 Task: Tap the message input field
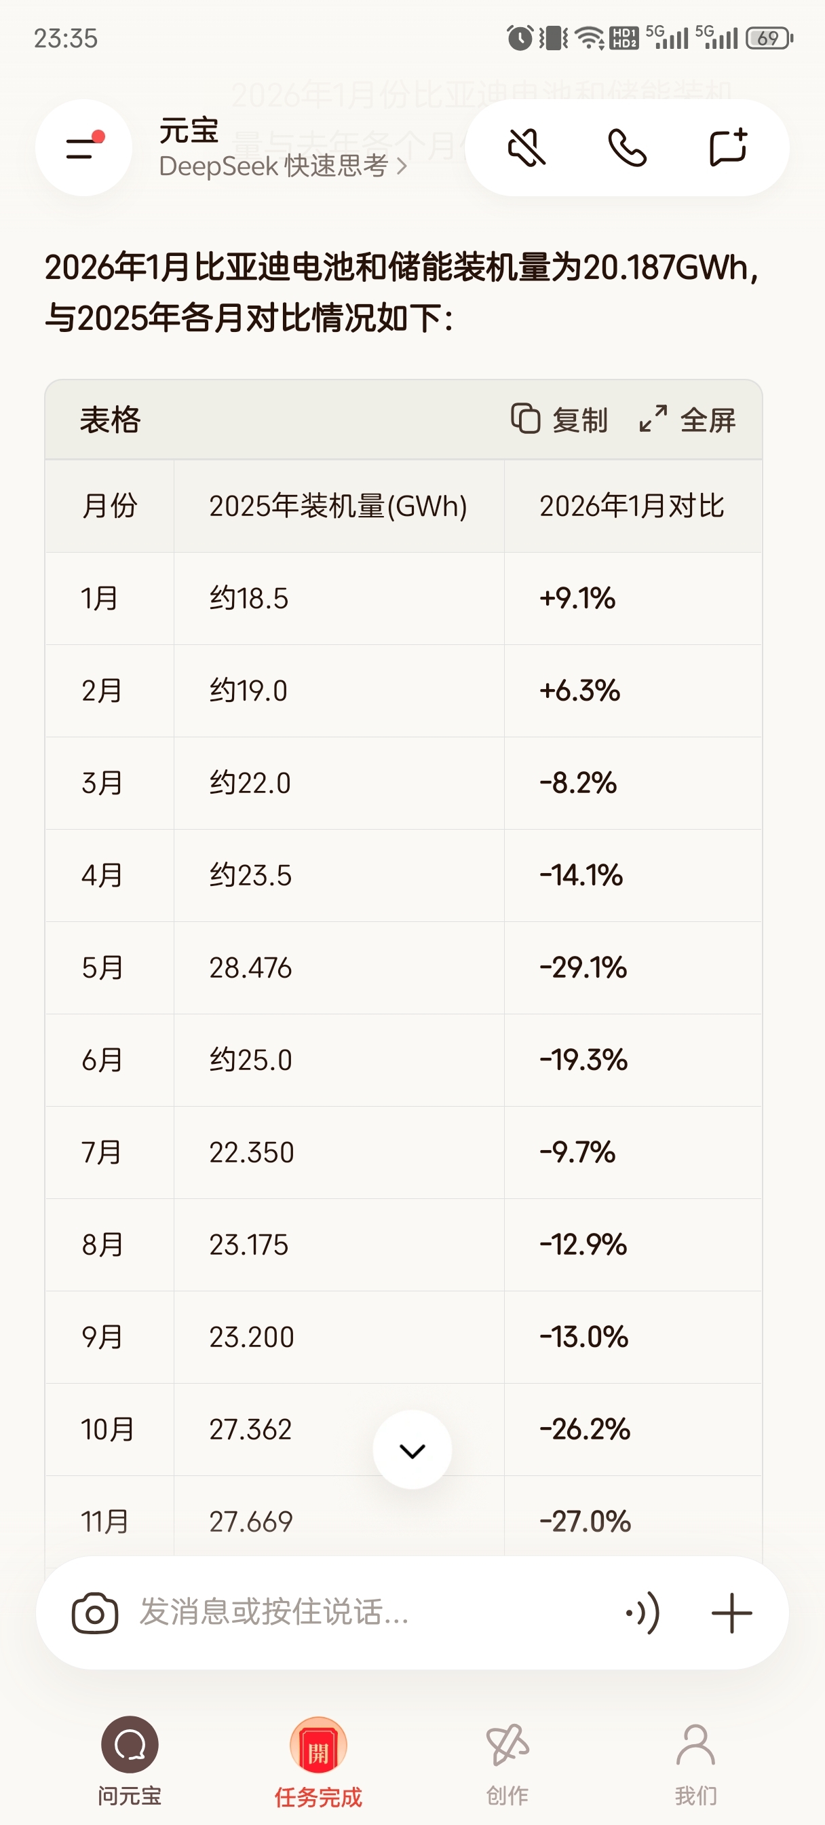354,1614
